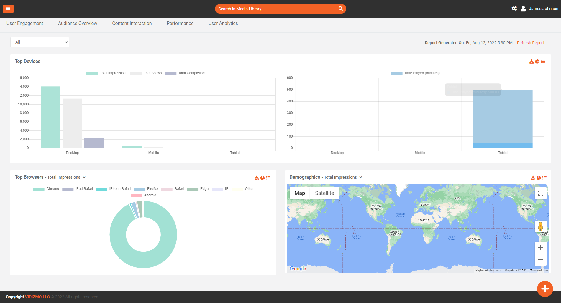Download the Demographics data
Viewport: 561px width, 303px height.
point(533,178)
